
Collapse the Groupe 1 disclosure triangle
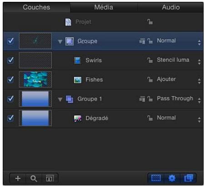(x=60, y=99)
